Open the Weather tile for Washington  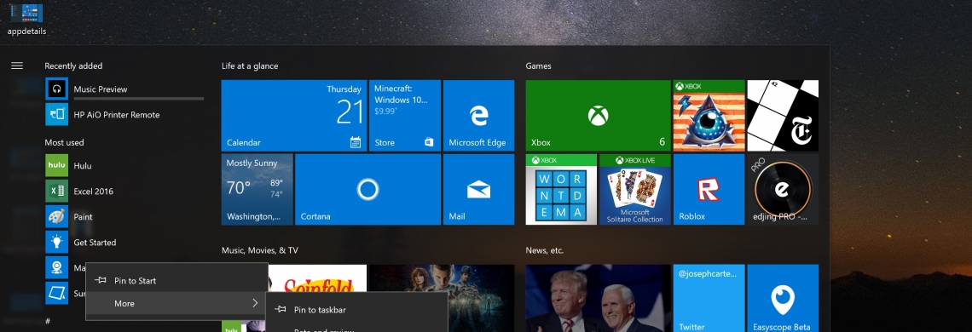coord(257,189)
